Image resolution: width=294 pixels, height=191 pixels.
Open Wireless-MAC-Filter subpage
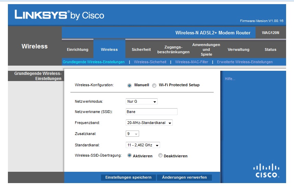tap(192, 62)
